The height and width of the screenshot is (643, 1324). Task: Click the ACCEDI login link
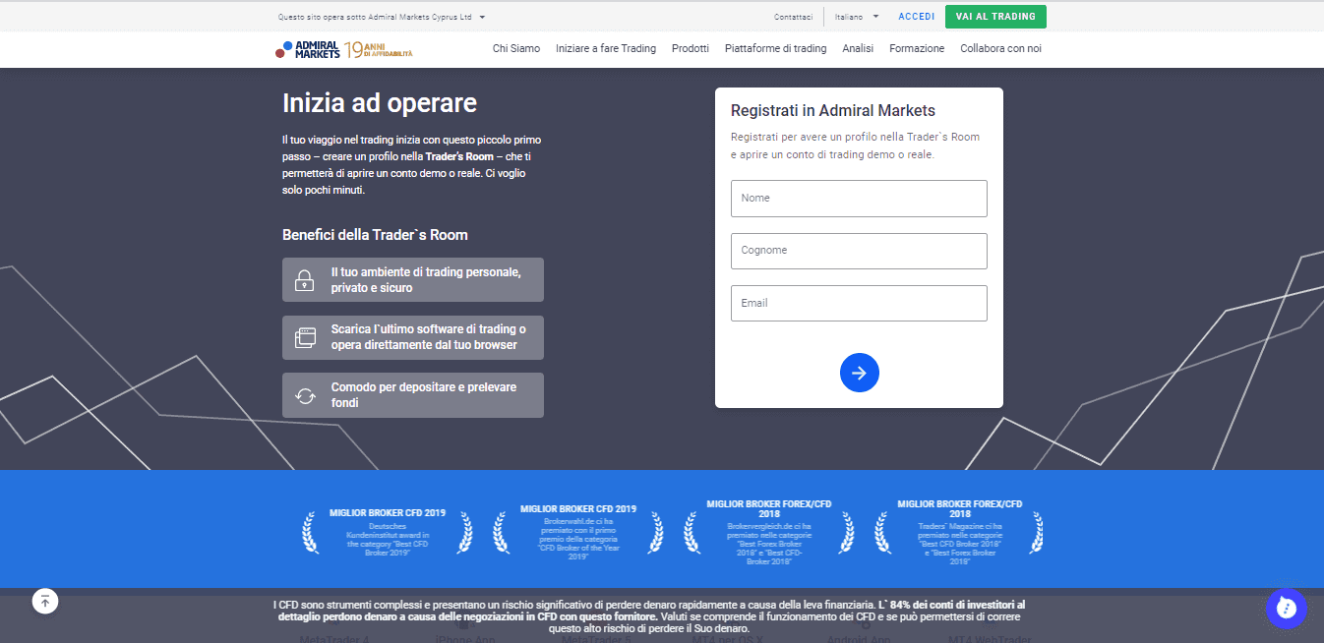pyautogui.click(x=917, y=17)
